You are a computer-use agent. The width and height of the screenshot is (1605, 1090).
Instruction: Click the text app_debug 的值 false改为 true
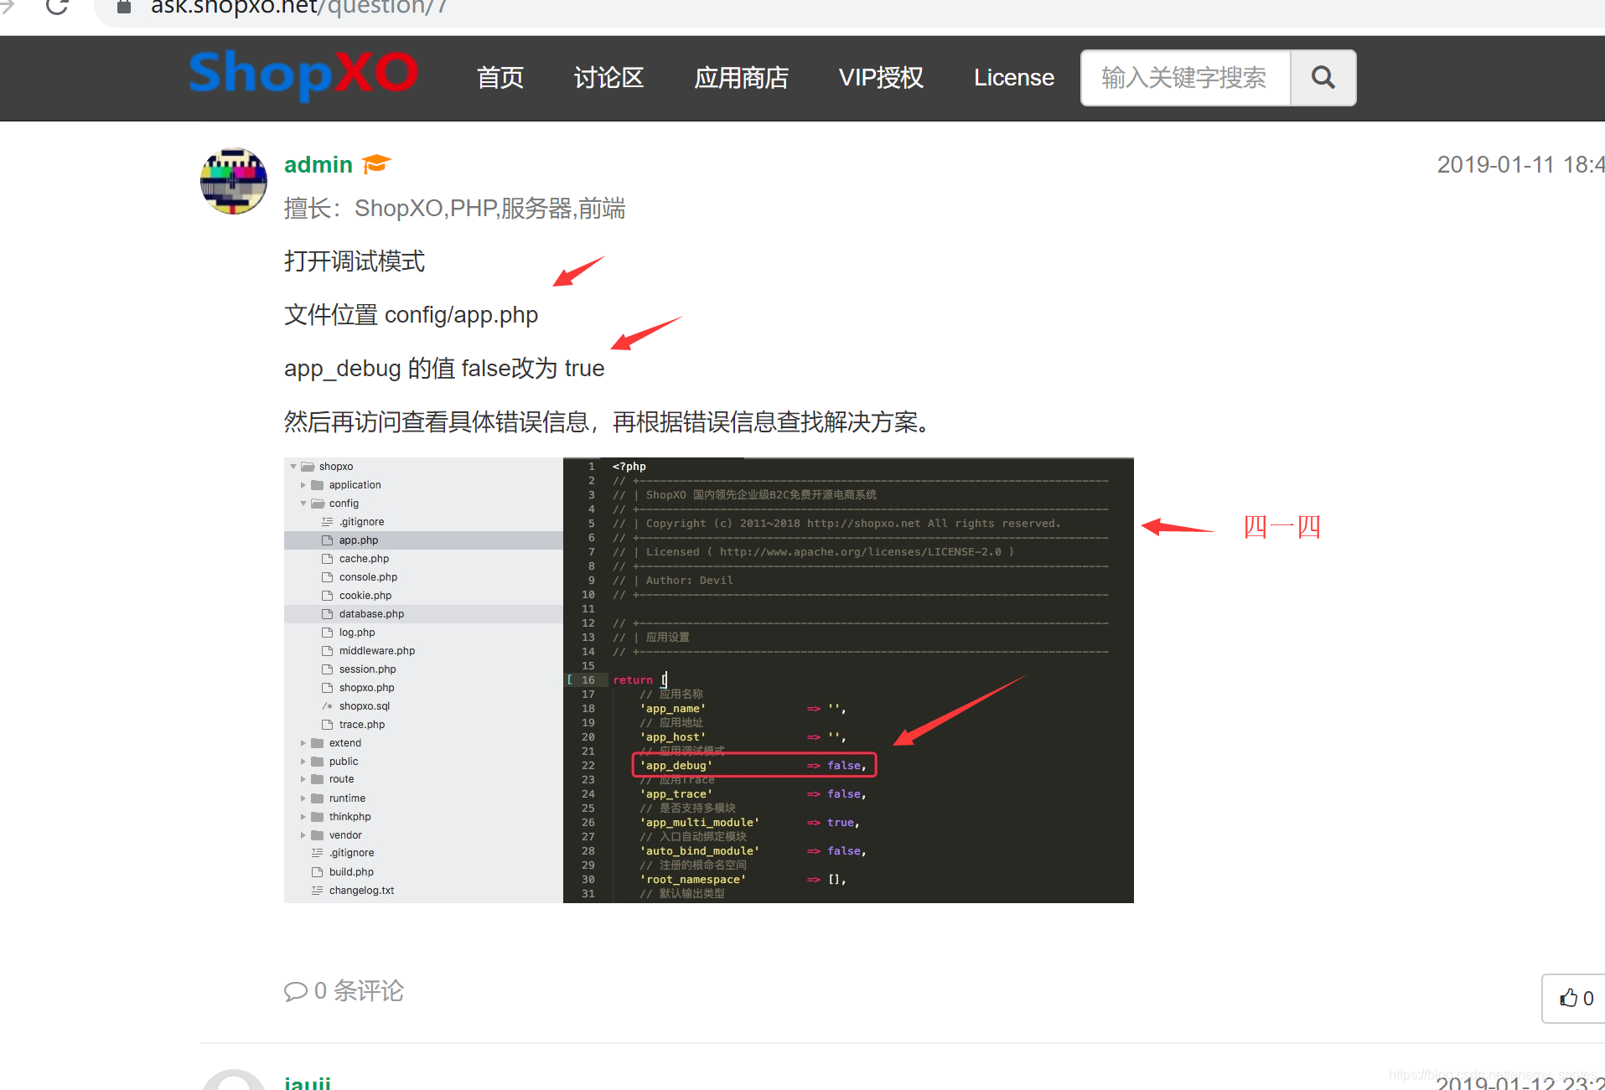coord(444,369)
